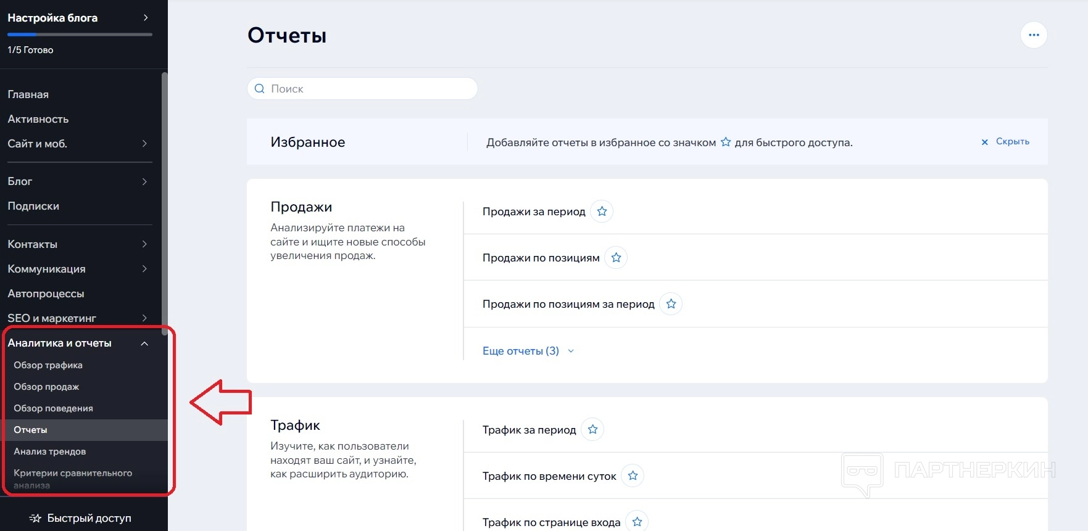Click the Быстрый доступ sparkle icon
Viewport: 1088px width, 531px height.
36,518
